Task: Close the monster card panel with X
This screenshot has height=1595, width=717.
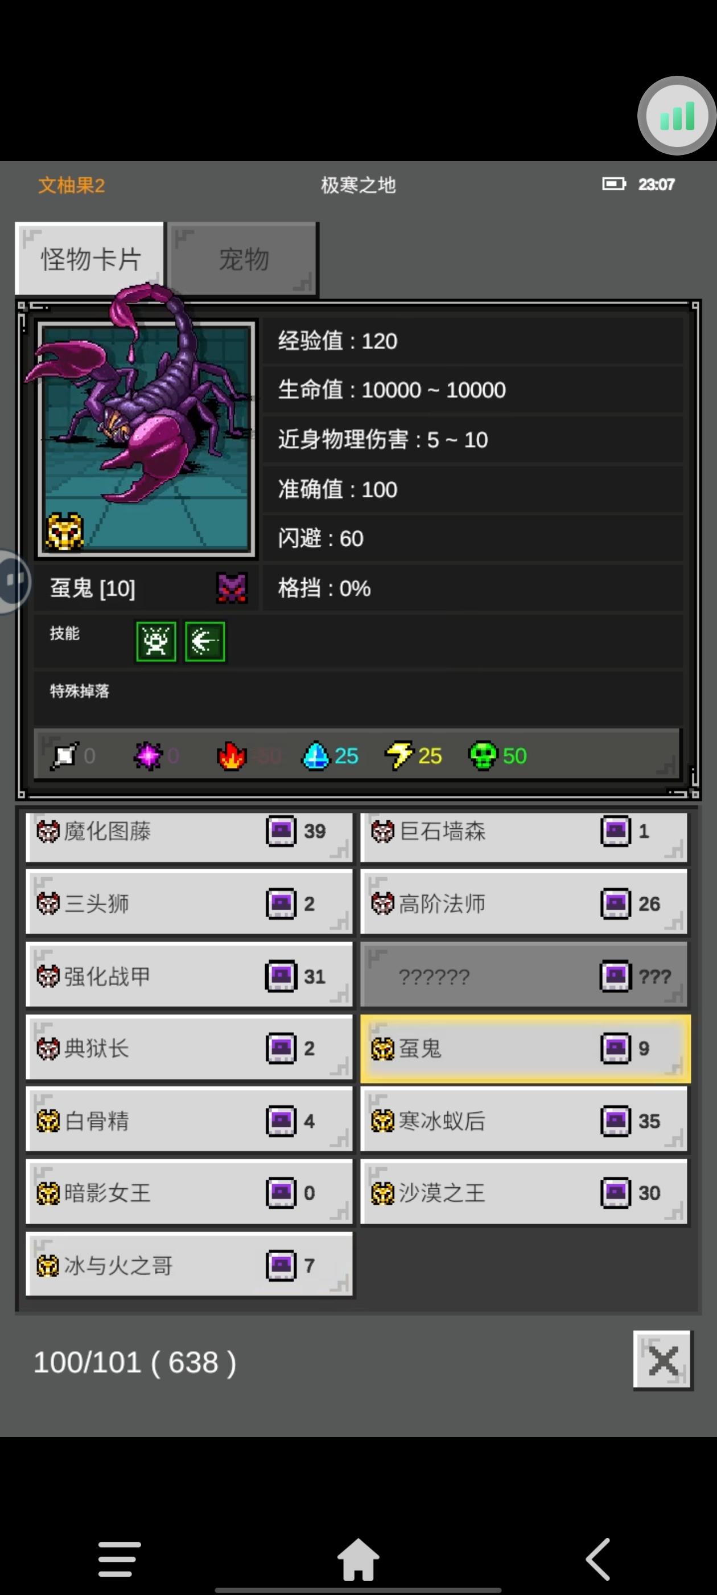Action: (x=662, y=1360)
